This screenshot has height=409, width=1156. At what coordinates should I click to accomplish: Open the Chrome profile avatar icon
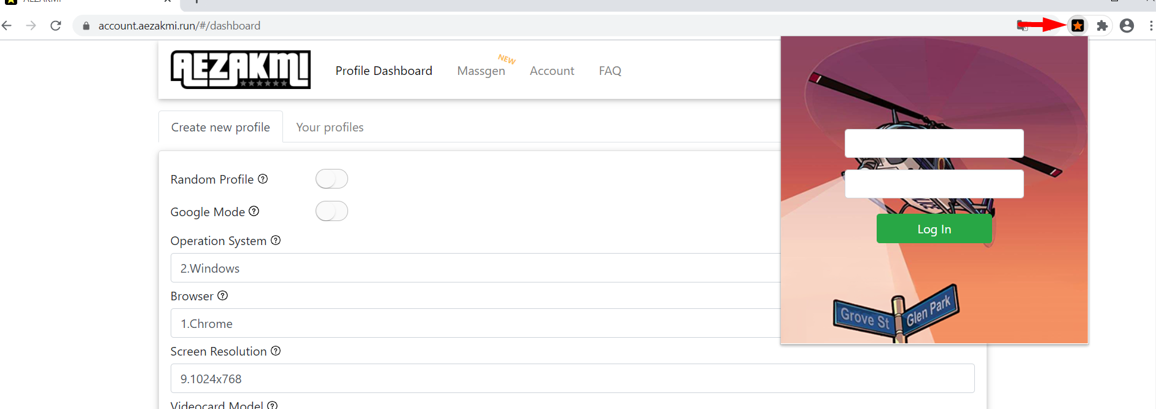click(1127, 26)
